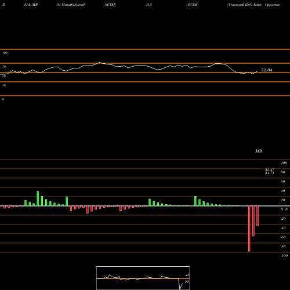Click the ECOZ ticker symbol text

pyautogui.click(x=192, y=5)
